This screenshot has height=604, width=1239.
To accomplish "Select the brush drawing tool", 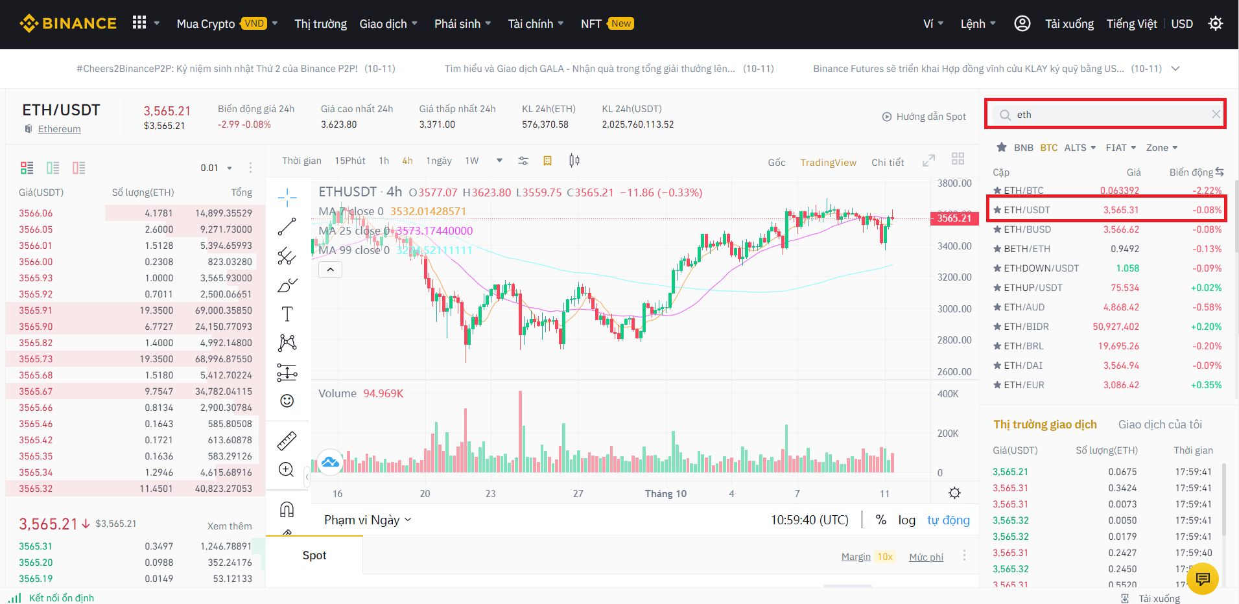I will click(x=287, y=285).
